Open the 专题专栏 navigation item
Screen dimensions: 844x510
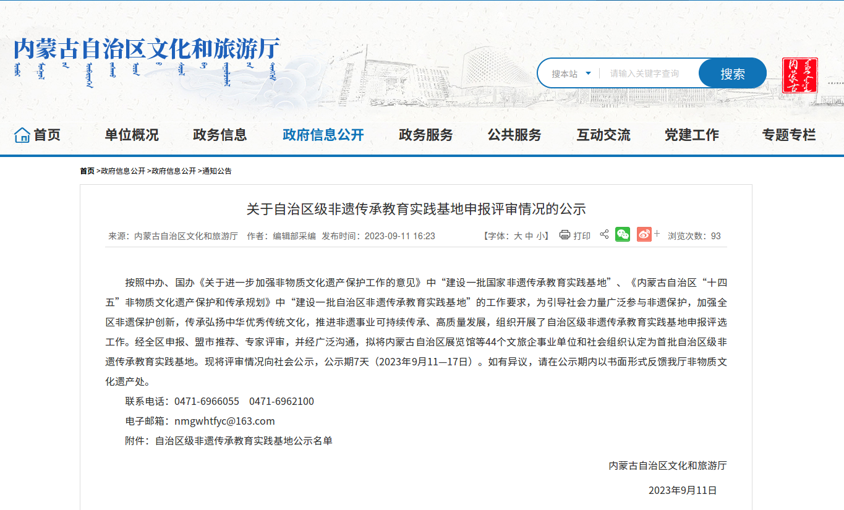(x=788, y=135)
